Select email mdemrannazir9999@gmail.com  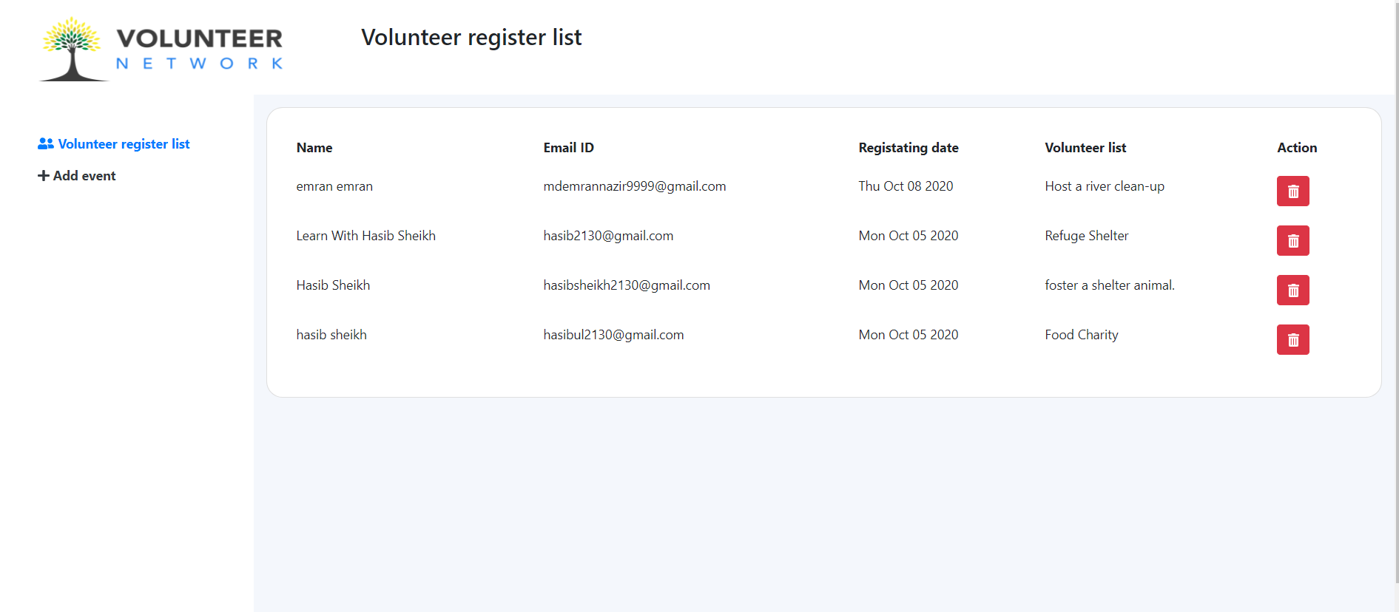pyautogui.click(x=635, y=186)
